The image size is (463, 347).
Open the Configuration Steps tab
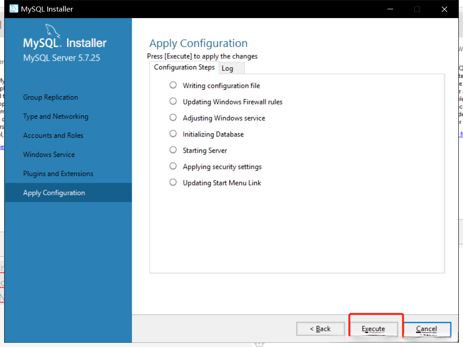point(184,68)
